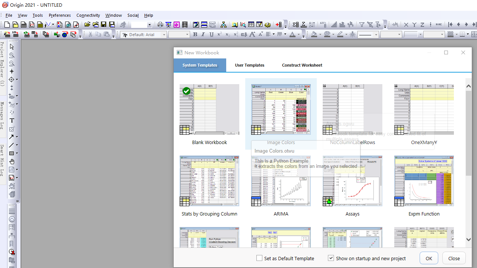
Task: Switch to User Templates tab
Action: [249, 65]
